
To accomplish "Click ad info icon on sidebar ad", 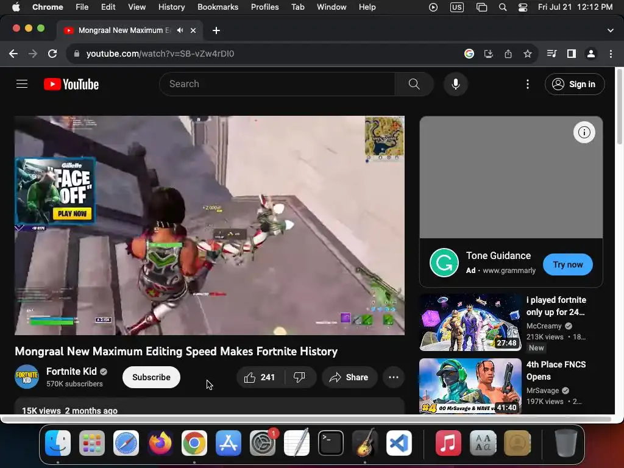I will click(584, 132).
